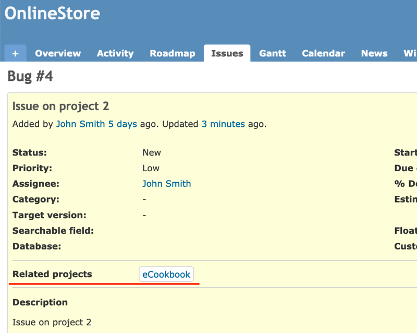Open the Gantt tab
Viewport: 417px width, 333px height.
point(273,53)
